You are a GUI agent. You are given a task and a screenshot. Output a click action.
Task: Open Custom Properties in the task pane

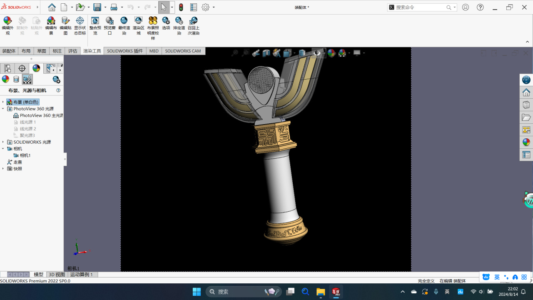pyautogui.click(x=526, y=155)
